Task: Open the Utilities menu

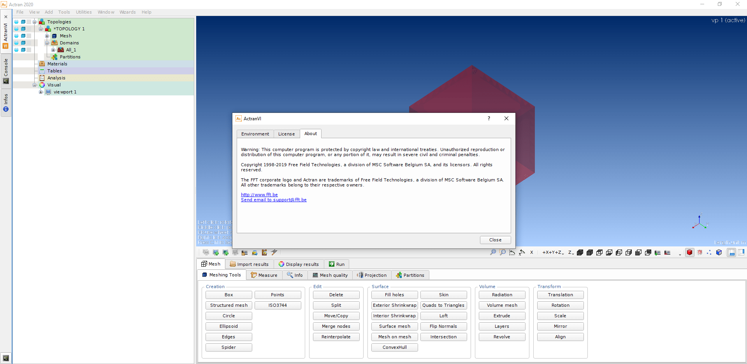Action: point(84,12)
